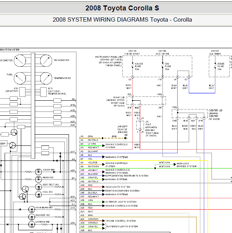Screen dimensions: 232x233
Task: Click the A21 WHT pin label
Action: (87, 212)
